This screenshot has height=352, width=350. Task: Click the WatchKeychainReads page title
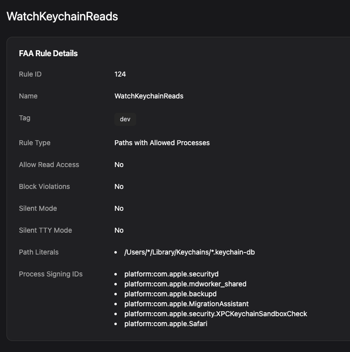tap(62, 16)
